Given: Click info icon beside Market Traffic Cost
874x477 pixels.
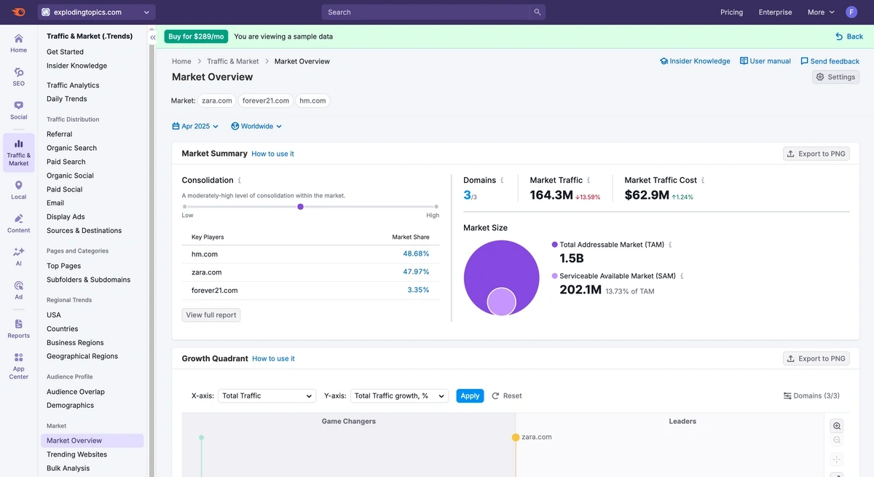Looking at the screenshot, I should [x=703, y=181].
